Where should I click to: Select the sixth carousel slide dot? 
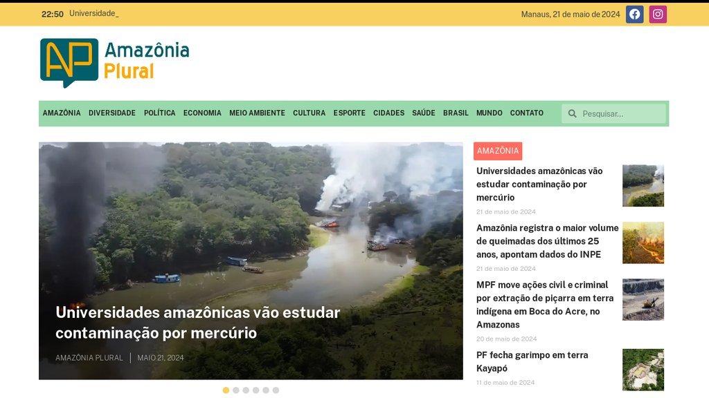[276, 390]
